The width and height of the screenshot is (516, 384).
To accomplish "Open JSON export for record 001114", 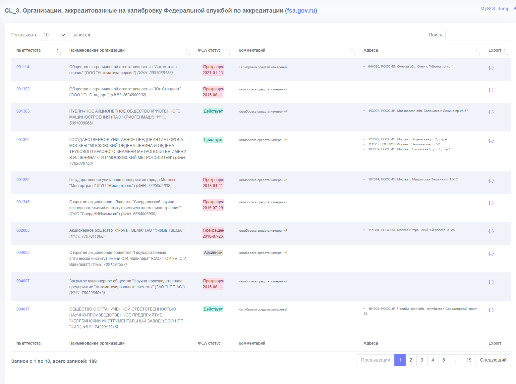I will pyautogui.click(x=491, y=68).
